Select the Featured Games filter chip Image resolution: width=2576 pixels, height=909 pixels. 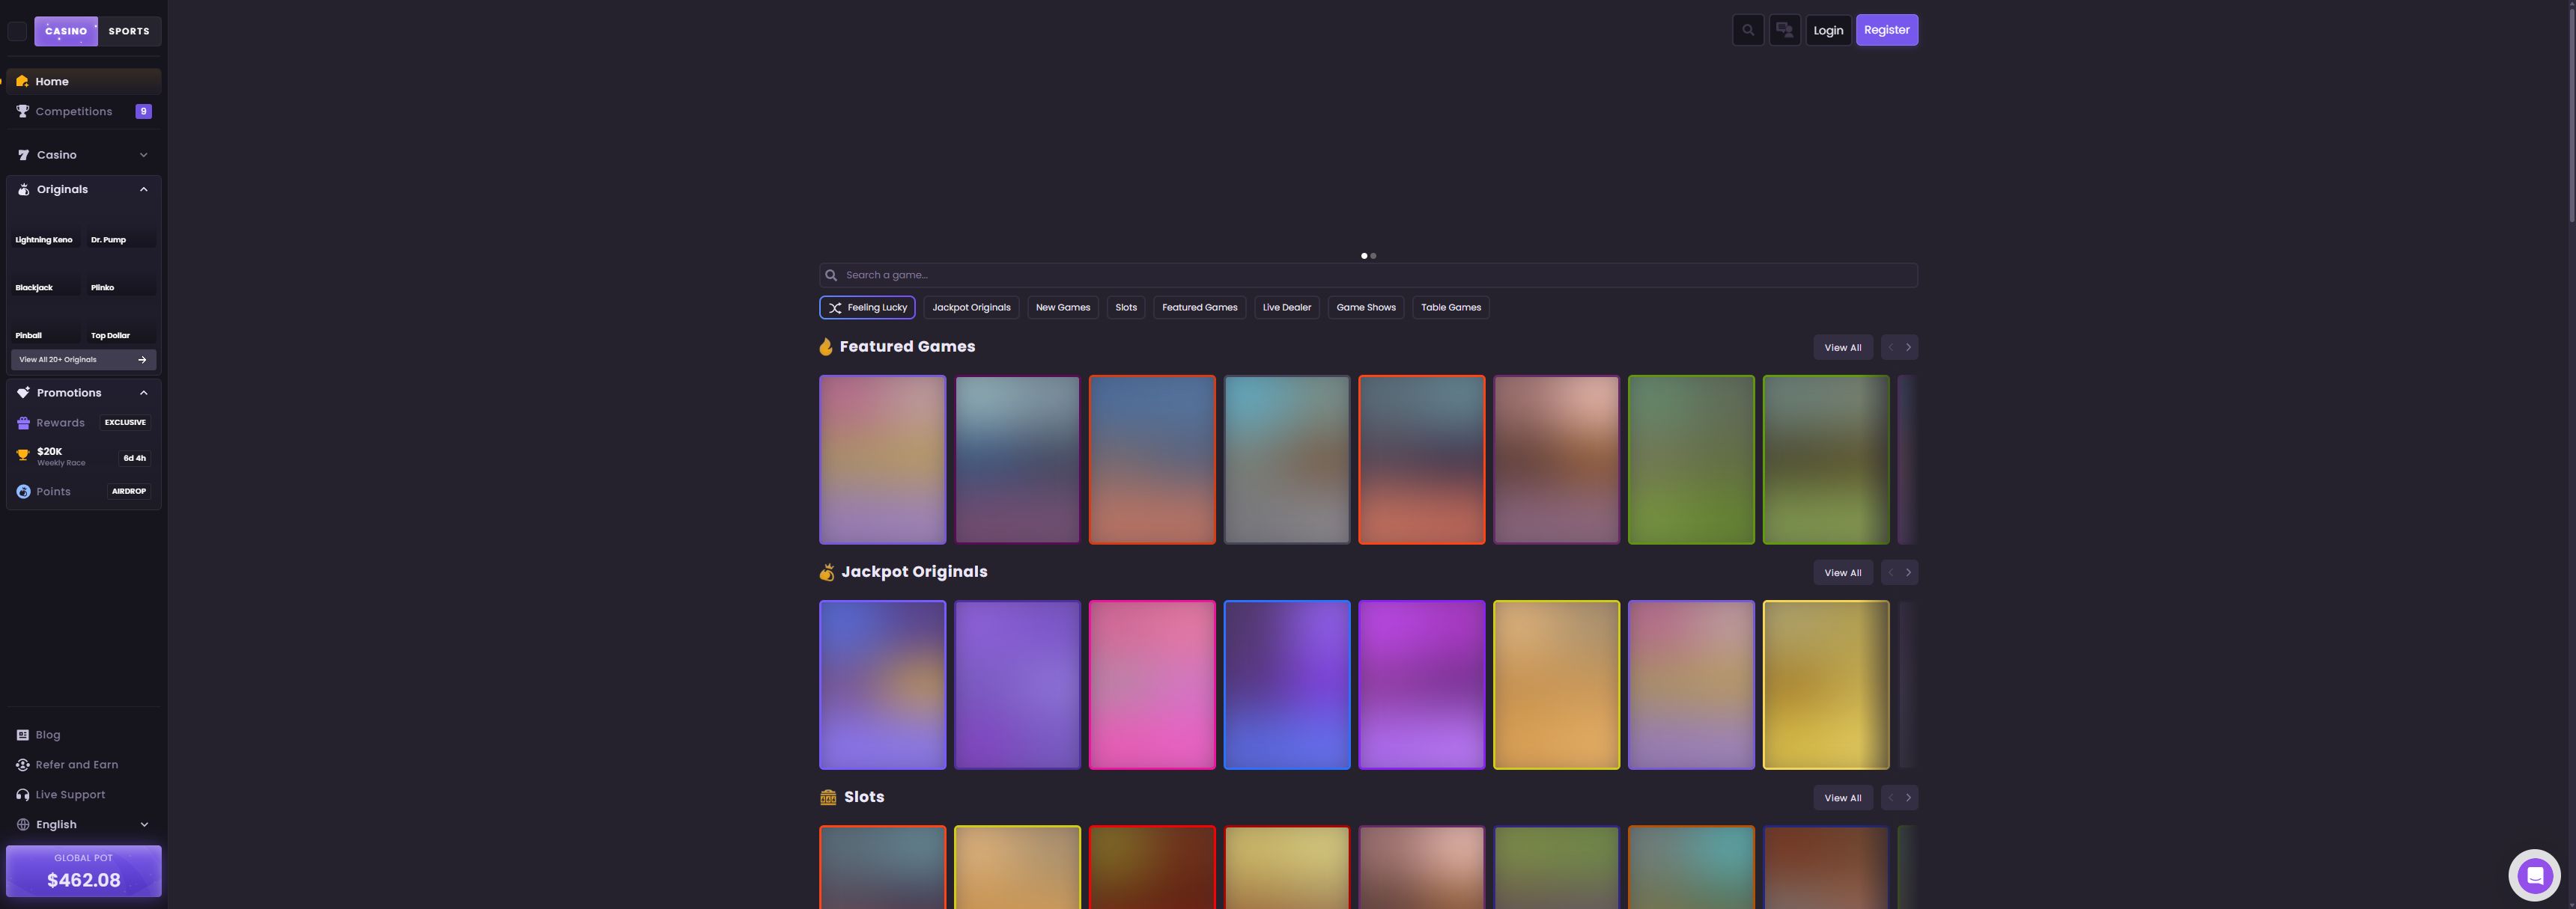tap(1199, 307)
